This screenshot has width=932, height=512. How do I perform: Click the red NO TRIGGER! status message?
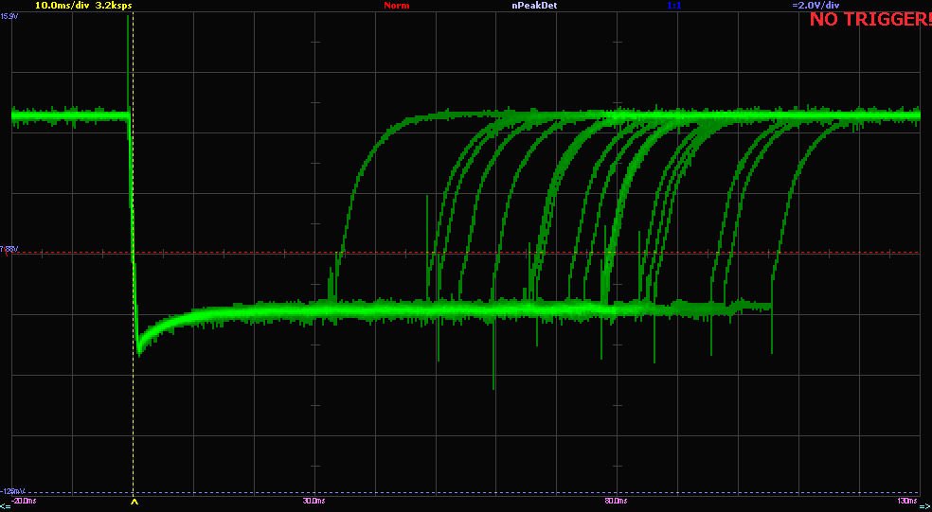click(869, 19)
